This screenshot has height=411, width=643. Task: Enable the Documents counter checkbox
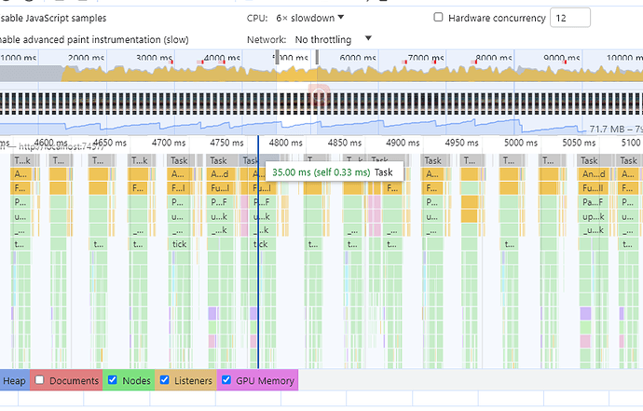39,380
